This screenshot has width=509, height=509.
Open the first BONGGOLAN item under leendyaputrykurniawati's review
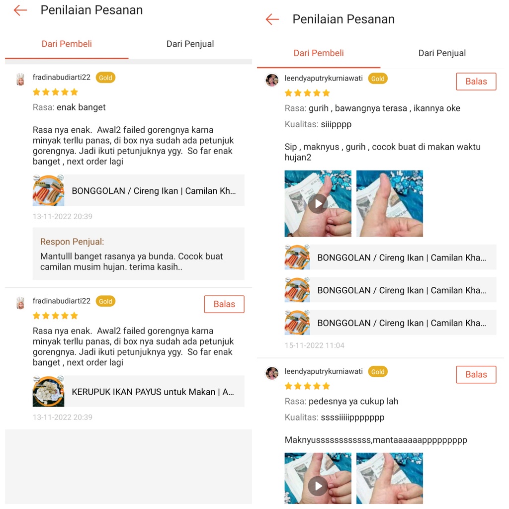[x=391, y=257]
